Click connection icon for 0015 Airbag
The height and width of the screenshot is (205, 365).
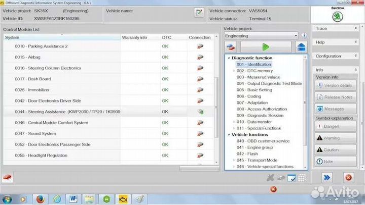pos(200,57)
